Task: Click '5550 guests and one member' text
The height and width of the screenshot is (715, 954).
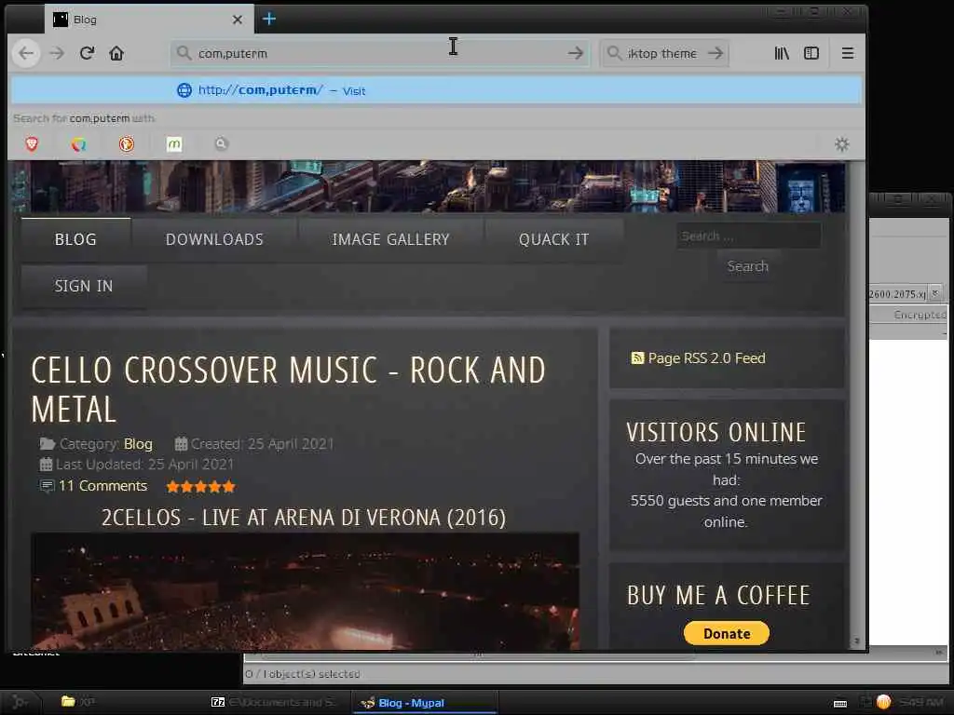Action: [727, 500]
